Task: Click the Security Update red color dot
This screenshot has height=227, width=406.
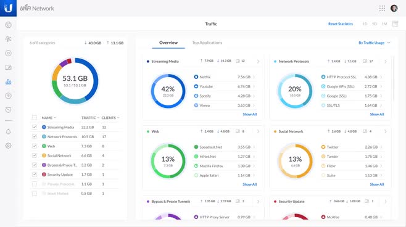Action: [x=275, y=201]
